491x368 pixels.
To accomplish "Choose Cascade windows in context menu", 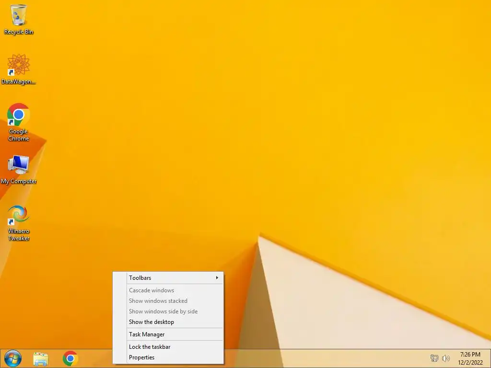I will pyautogui.click(x=168, y=290).
